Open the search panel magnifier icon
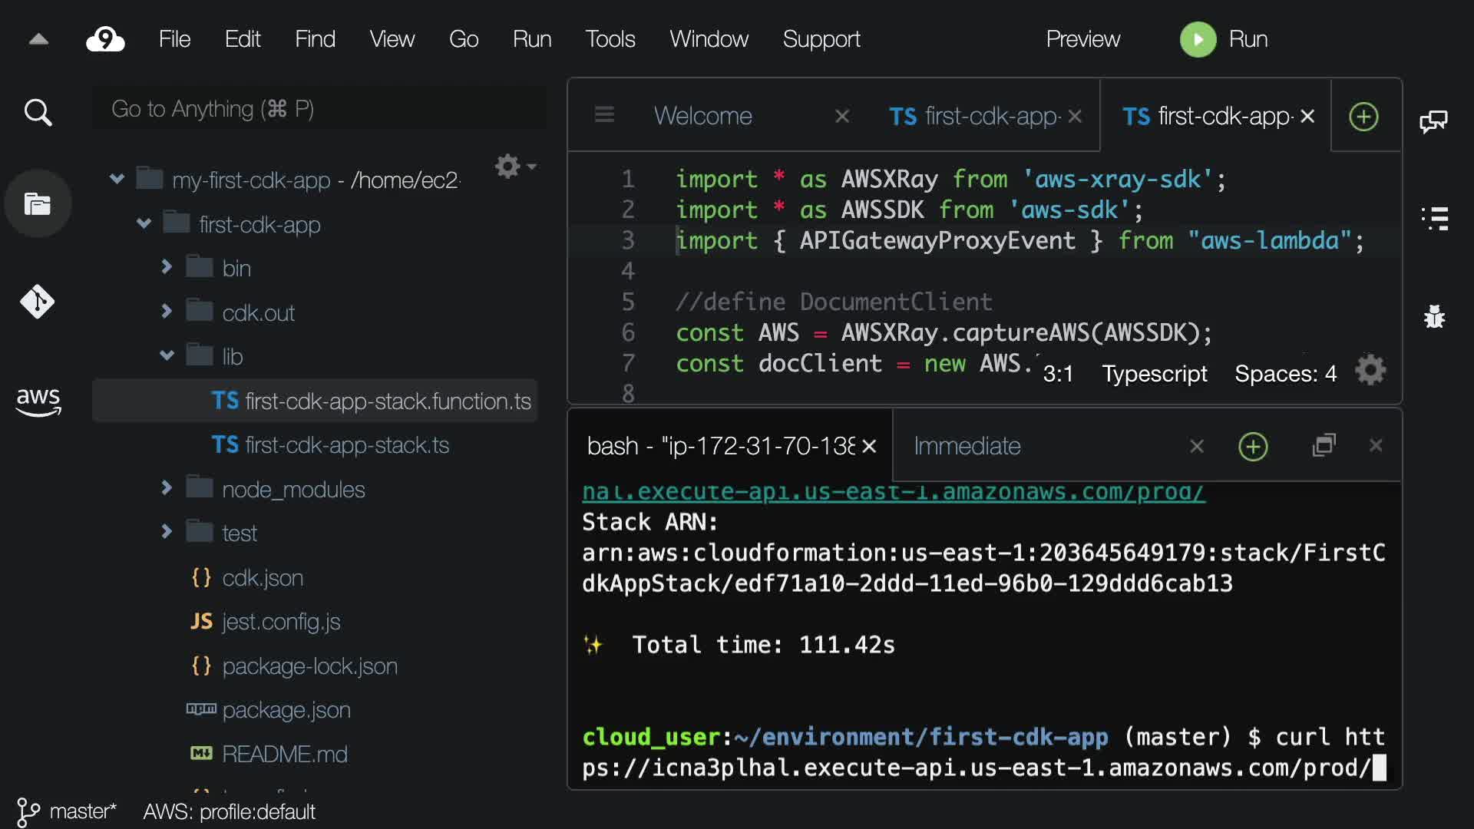 point(38,113)
